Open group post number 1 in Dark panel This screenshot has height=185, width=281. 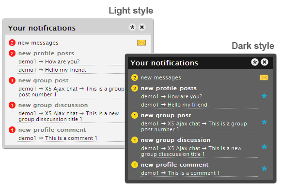point(194,126)
